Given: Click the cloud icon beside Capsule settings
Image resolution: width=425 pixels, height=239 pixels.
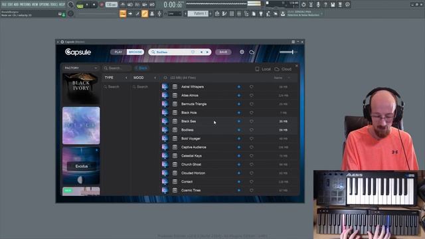Looking at the screenshot, I should 252,52.
